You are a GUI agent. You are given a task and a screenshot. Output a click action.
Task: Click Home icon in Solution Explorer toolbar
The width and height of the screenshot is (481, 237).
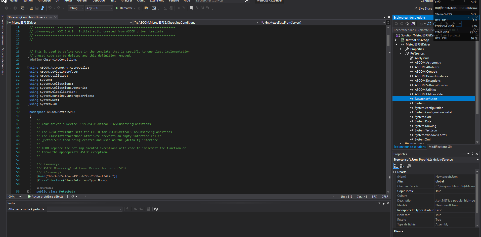(x=407, y=24)
